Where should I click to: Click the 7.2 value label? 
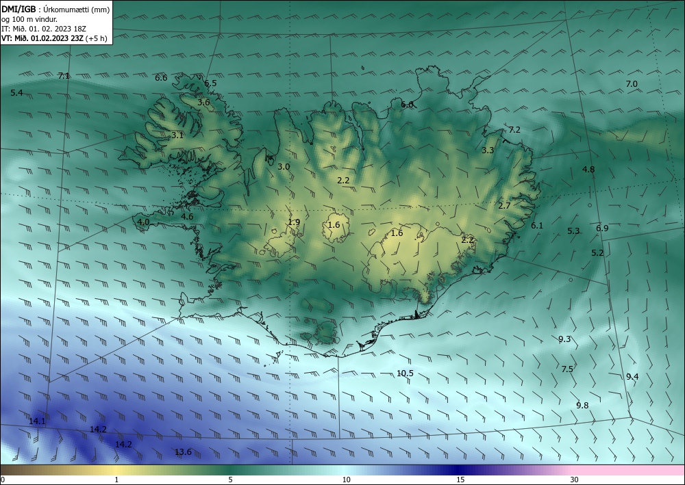(514, 129)
